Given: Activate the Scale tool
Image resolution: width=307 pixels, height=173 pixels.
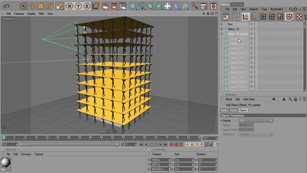Looking at the screenshot, I should (x=41, y=6).
